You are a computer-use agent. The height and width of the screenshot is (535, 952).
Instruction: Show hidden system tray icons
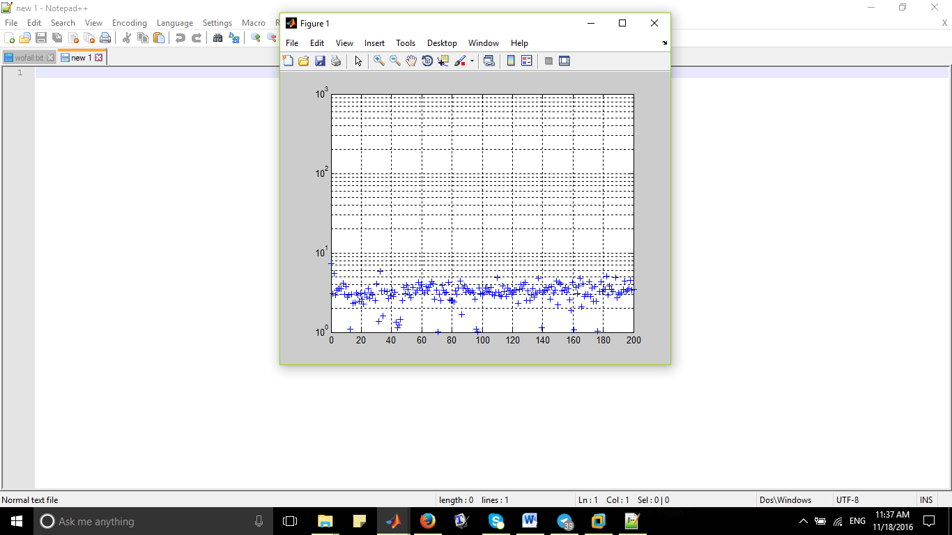point(803,521)
